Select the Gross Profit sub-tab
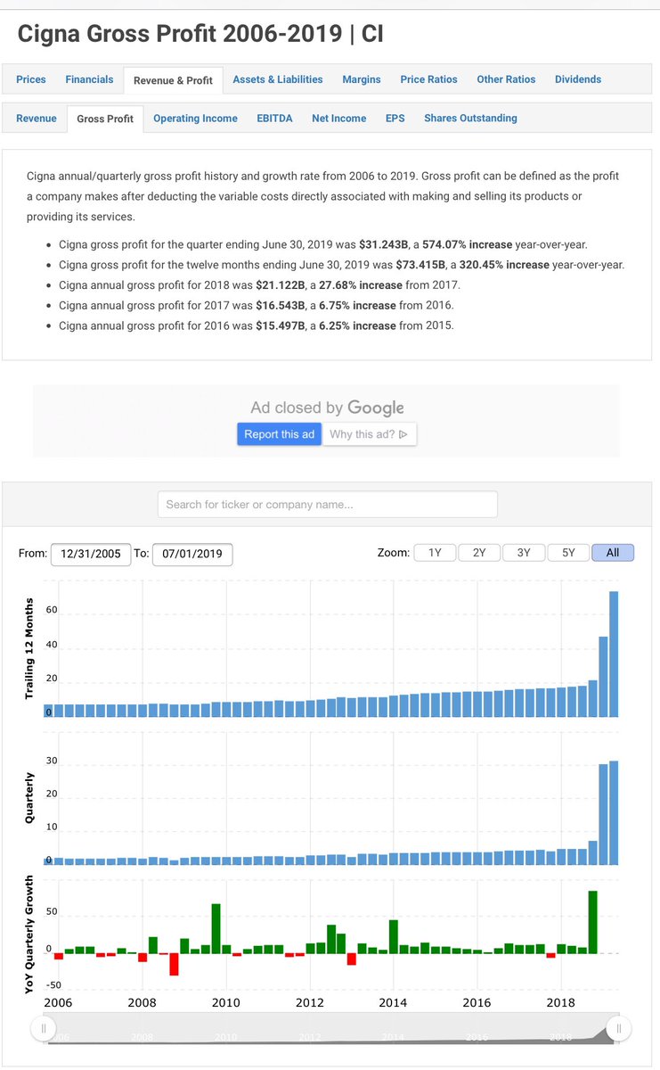 105,119
